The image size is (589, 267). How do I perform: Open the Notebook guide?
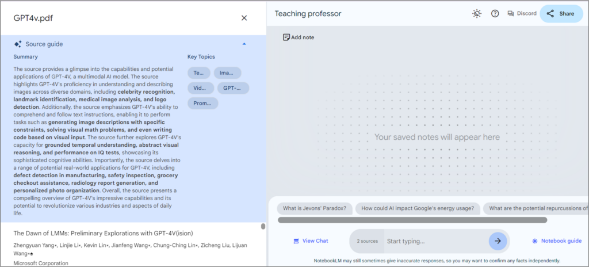[x=557, y=241]
